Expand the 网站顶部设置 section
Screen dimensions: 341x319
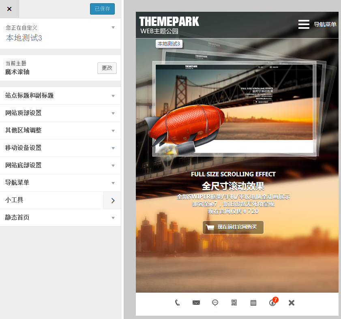pos(60,113)
